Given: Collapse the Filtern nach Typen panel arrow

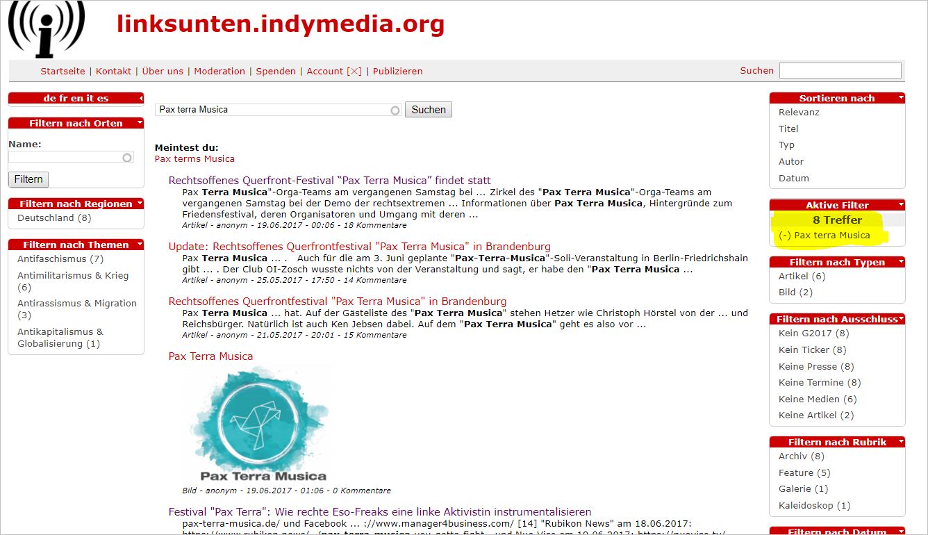Looking at the screenshot, I should (x=901, y=262).
